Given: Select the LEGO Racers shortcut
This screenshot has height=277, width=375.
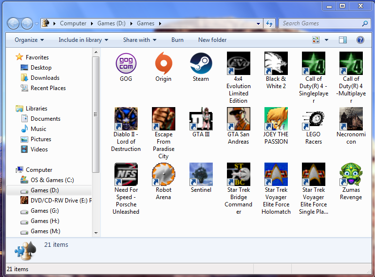Looking at the screenshot, I should point(314,119).
